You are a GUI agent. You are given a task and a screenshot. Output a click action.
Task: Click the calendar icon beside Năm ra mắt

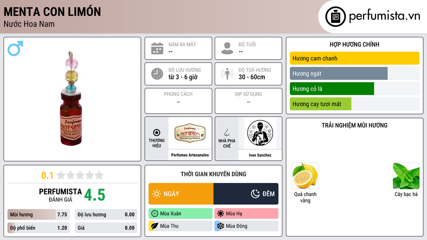[157, 48]
